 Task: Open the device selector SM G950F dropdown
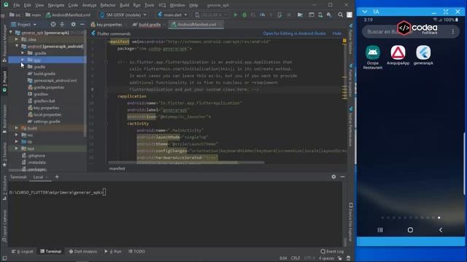(x=123, y=15)
